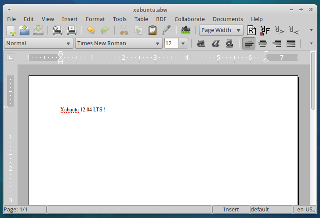
Task: Cut selection with the scissors icon
Action: pyautogui.click(x=124, y=30)
